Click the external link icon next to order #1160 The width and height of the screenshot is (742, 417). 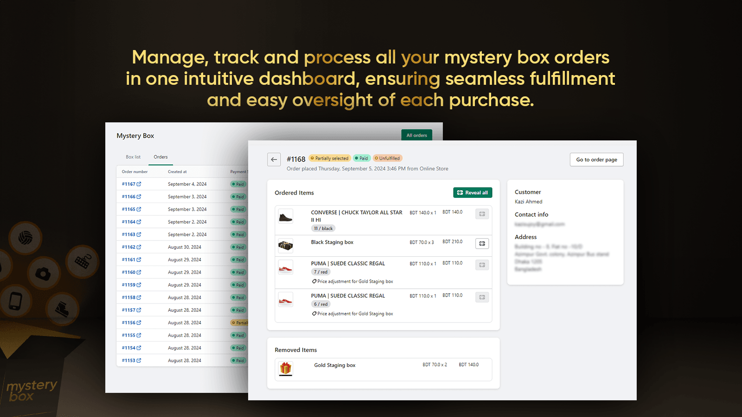138,272
